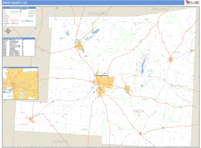Click the GAMBIER row in the ZIP index
201x148 pixels.
[14, 48]
